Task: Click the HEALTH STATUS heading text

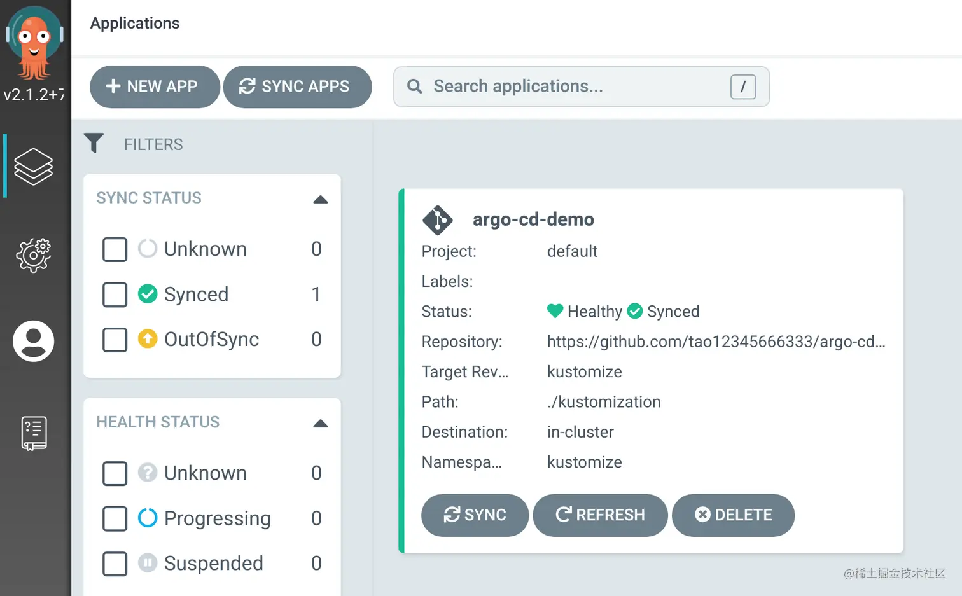Action: coord(158,422)
